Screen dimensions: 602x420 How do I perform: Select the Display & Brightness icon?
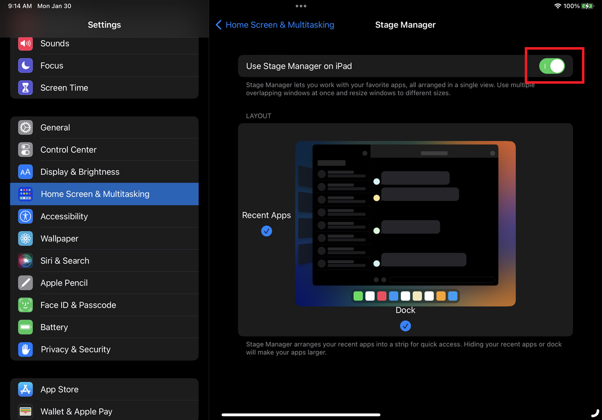(25, 171)
